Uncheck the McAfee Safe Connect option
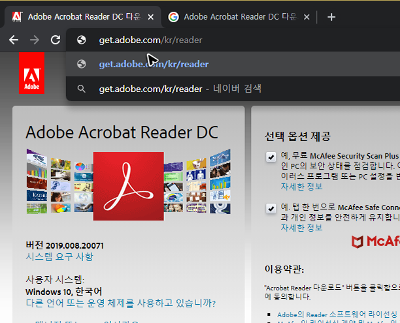The image size is (400, 323). (271, 209)
